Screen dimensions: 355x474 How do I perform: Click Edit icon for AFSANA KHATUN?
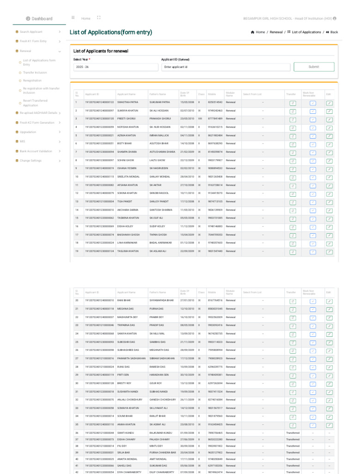point(329,186)
